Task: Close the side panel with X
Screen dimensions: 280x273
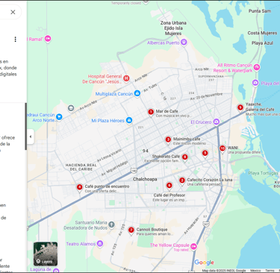Action: (13, 12)
